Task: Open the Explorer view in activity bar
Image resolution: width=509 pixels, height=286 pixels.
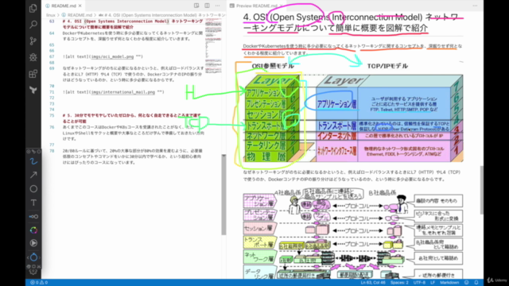Action: click(33, 8)
